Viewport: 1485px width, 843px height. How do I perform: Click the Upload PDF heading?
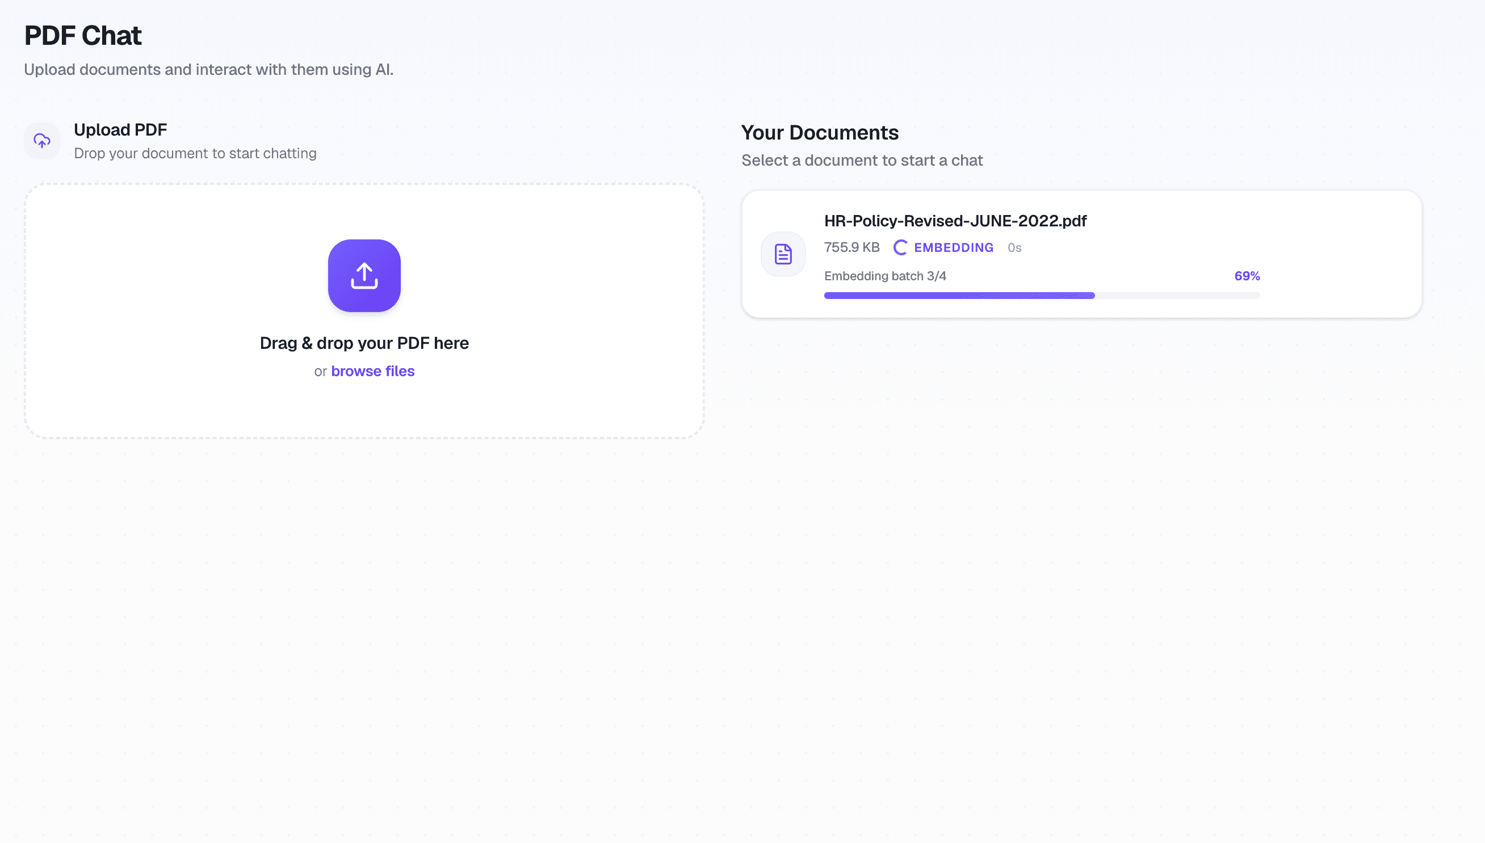point(120,129)
